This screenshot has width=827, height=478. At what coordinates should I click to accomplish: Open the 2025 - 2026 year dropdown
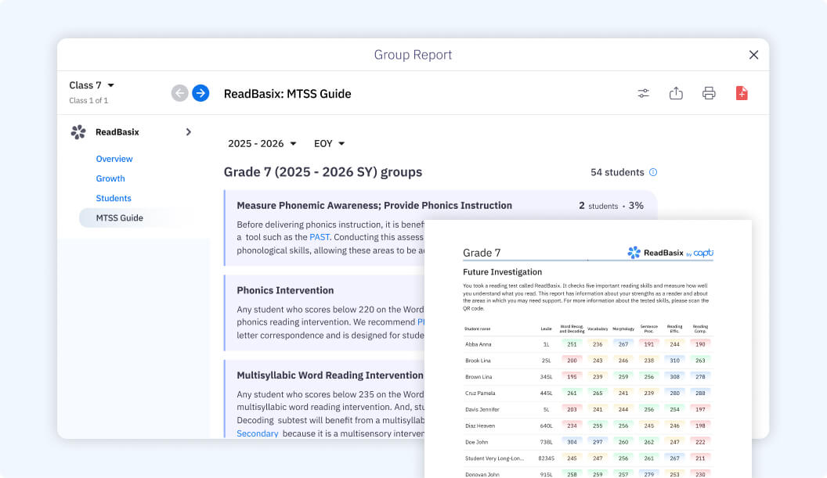click(x=262, y=143)
